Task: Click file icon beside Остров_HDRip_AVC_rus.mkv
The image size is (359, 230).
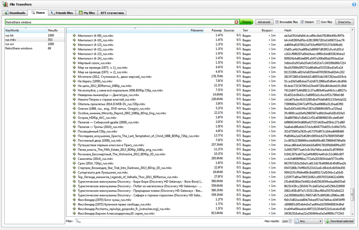Action: point(74,118)
